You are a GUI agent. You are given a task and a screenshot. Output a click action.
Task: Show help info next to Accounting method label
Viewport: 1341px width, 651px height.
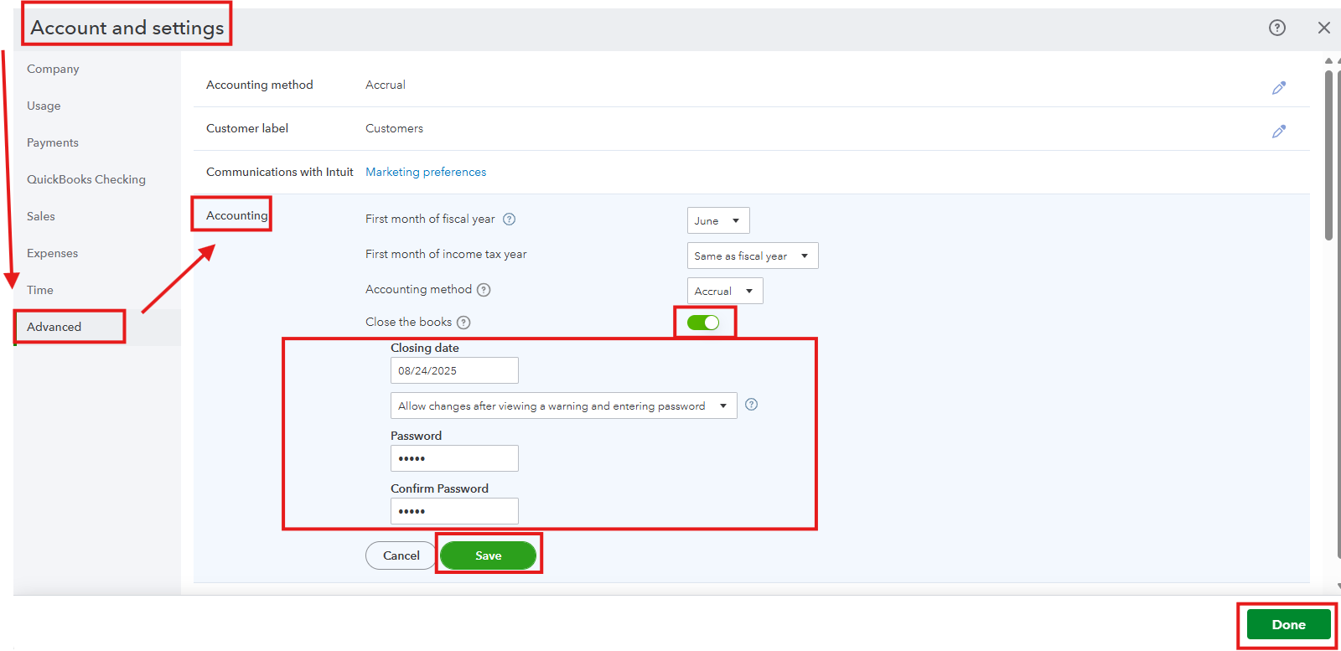pyautogui.click(x=484, y=290)
